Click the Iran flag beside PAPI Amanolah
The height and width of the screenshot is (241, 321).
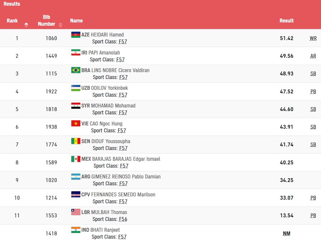pos(76,52)
